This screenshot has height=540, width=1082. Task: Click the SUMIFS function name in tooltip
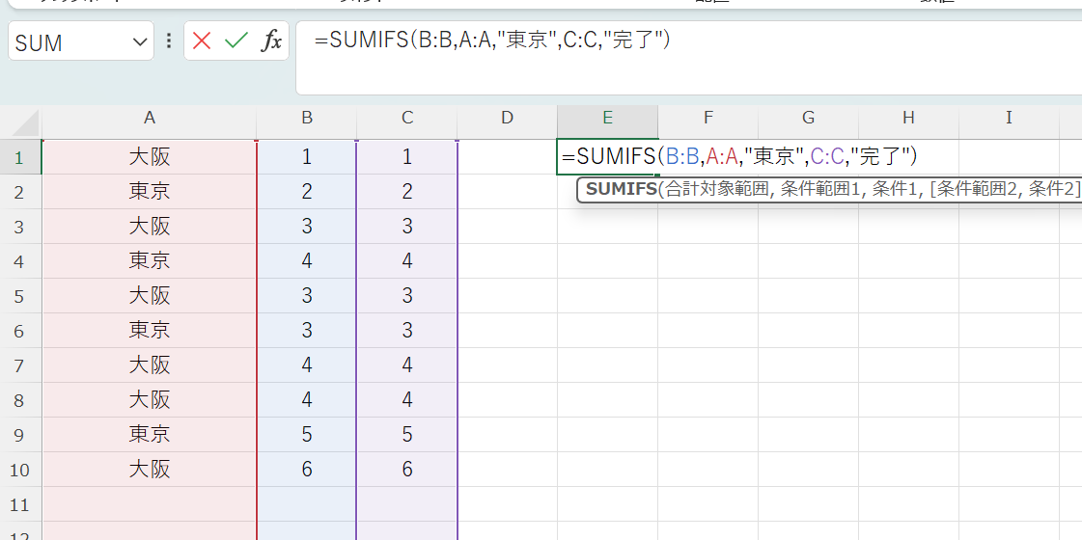(620, 189)
